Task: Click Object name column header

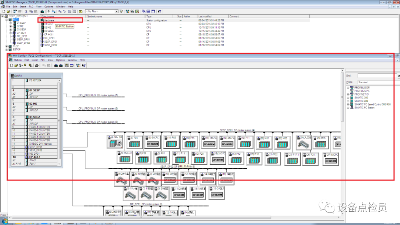Action: click(x=63, y=16)
